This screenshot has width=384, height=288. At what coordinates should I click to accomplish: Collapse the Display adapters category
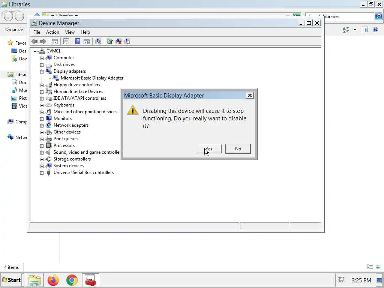click(42, 72)
